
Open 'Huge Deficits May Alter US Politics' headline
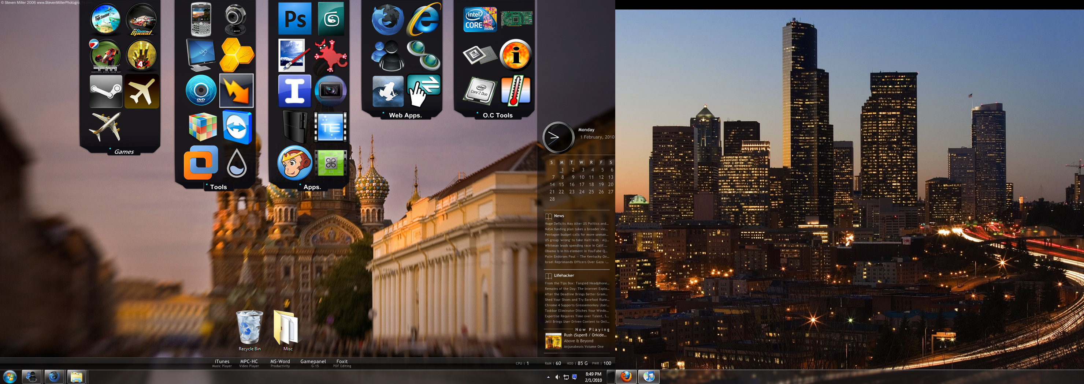coord(576,223)
